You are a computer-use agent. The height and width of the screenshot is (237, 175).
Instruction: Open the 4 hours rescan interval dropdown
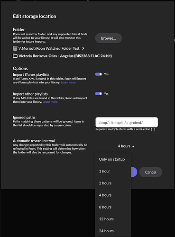coord(126,146)
